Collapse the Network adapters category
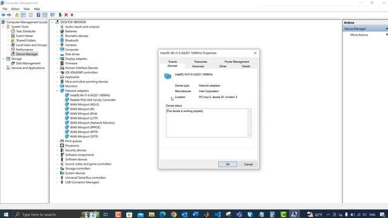 pos(57,91)
